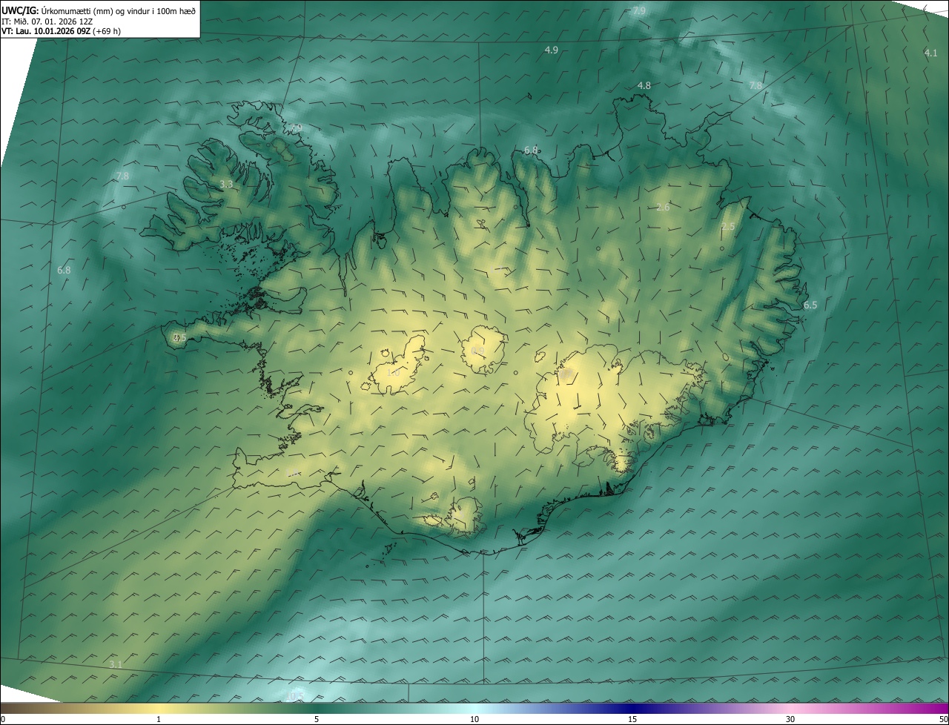Image resolution: width=949 pixels, height=725 pixels.
Task: Click the '0' tick on the color scale
Action: pyautogui.click(x=3, y=719)
